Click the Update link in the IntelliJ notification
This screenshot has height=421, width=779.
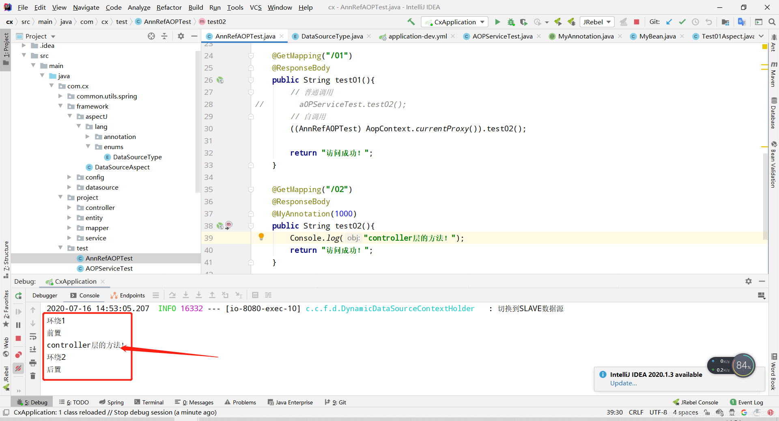pyautogui.click(x=623, y=383)
